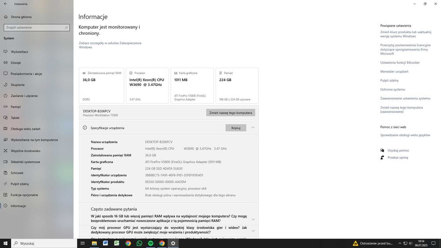Open Zmień klucz produktu link

tap(406, 34)
